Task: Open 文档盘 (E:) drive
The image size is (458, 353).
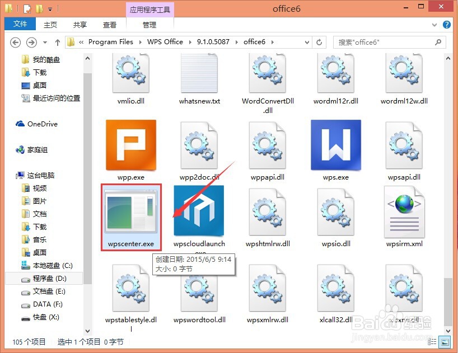Action: pyautogui.click(x=43, y=291)
